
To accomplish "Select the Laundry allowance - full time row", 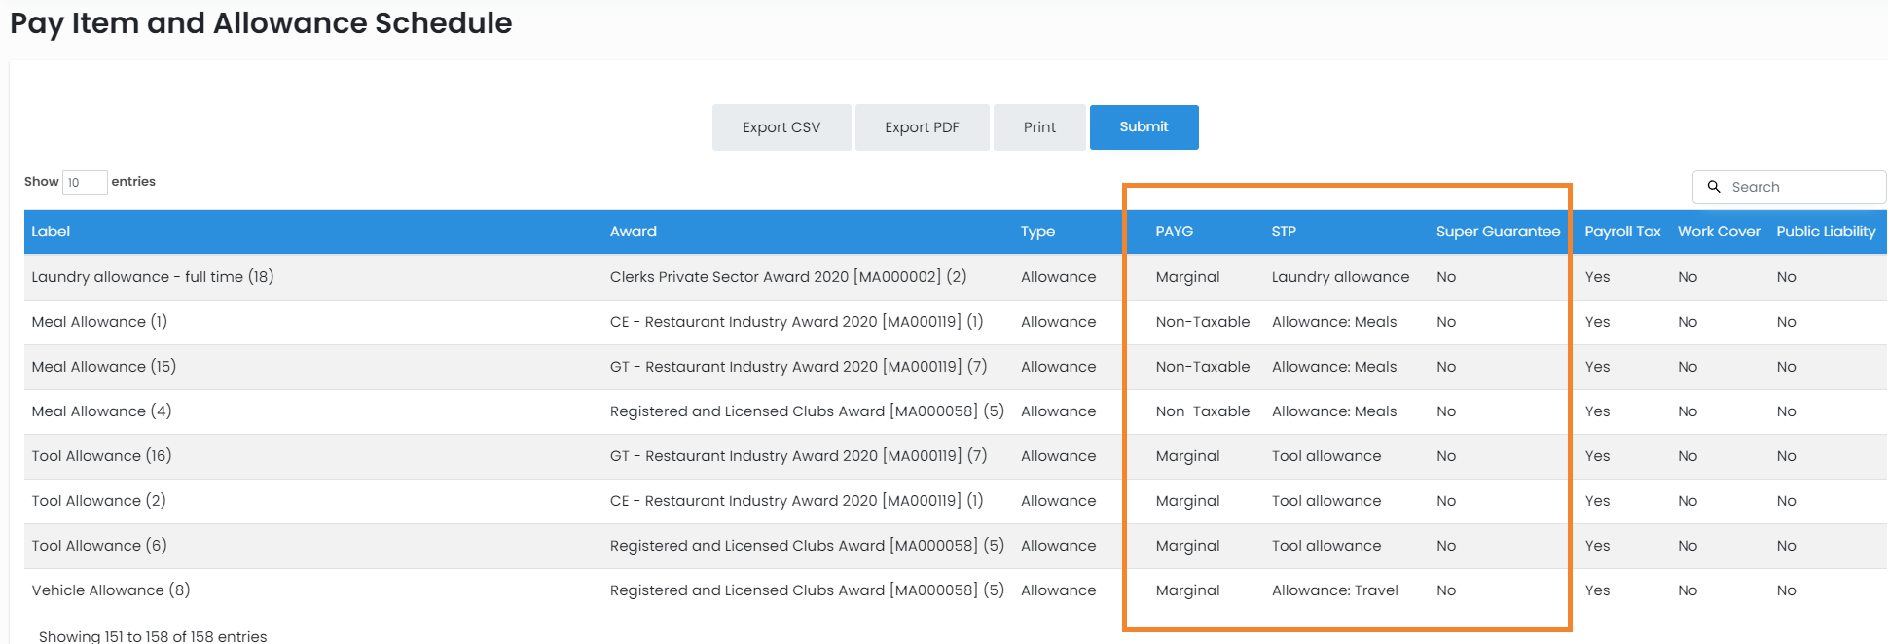I will pyautogui.click(x=153, y=277).
